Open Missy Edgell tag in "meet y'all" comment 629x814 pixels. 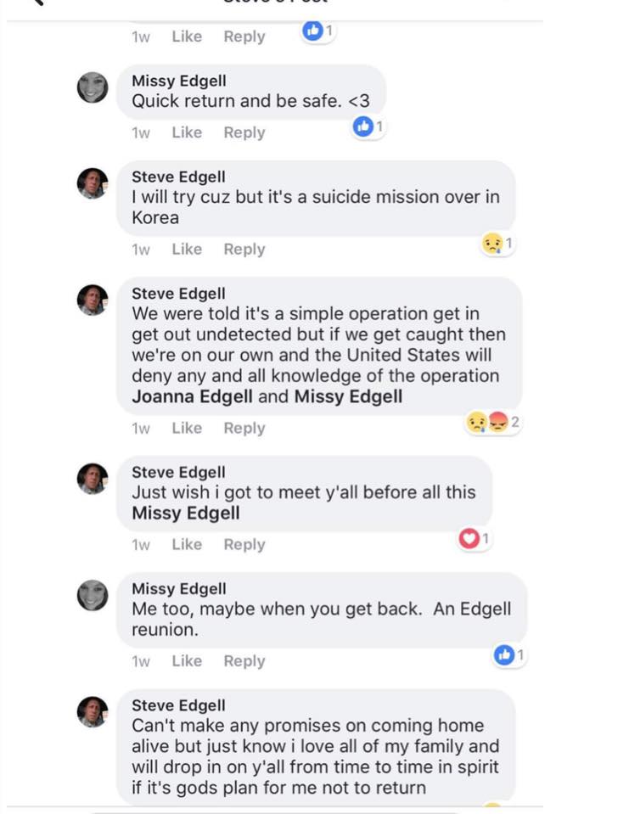186,513
